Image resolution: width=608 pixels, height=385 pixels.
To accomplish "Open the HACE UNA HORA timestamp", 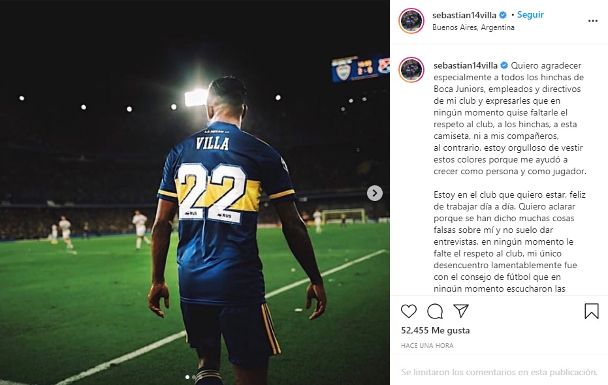I will click(427, 345).
